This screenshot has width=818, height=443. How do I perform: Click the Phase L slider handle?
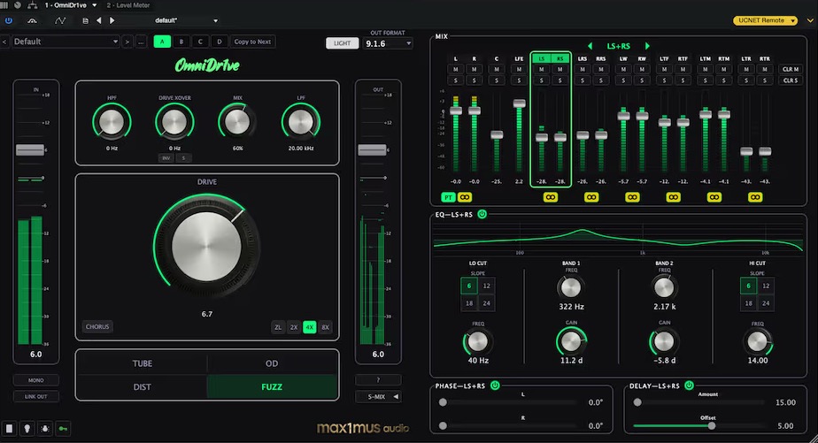tap(443, 402)
